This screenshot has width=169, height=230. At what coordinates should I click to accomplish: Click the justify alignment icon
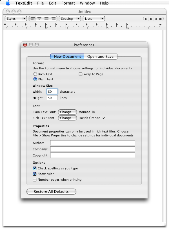(46, 19)
